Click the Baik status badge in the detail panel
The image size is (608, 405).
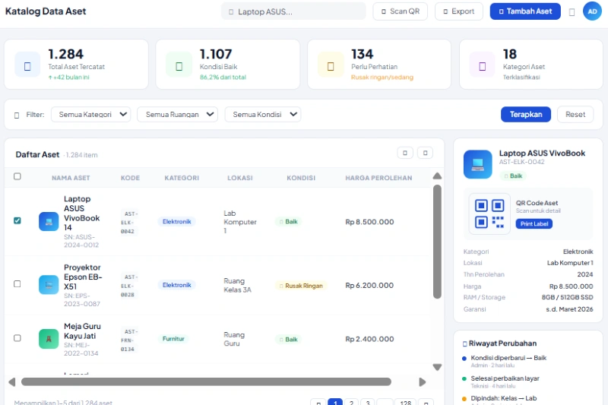click(512, 176)
